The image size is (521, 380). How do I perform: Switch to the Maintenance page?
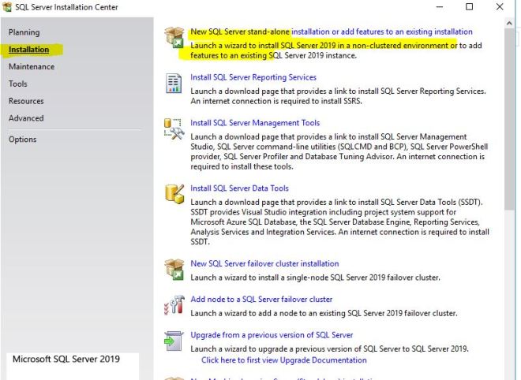(x=32, y=67)
